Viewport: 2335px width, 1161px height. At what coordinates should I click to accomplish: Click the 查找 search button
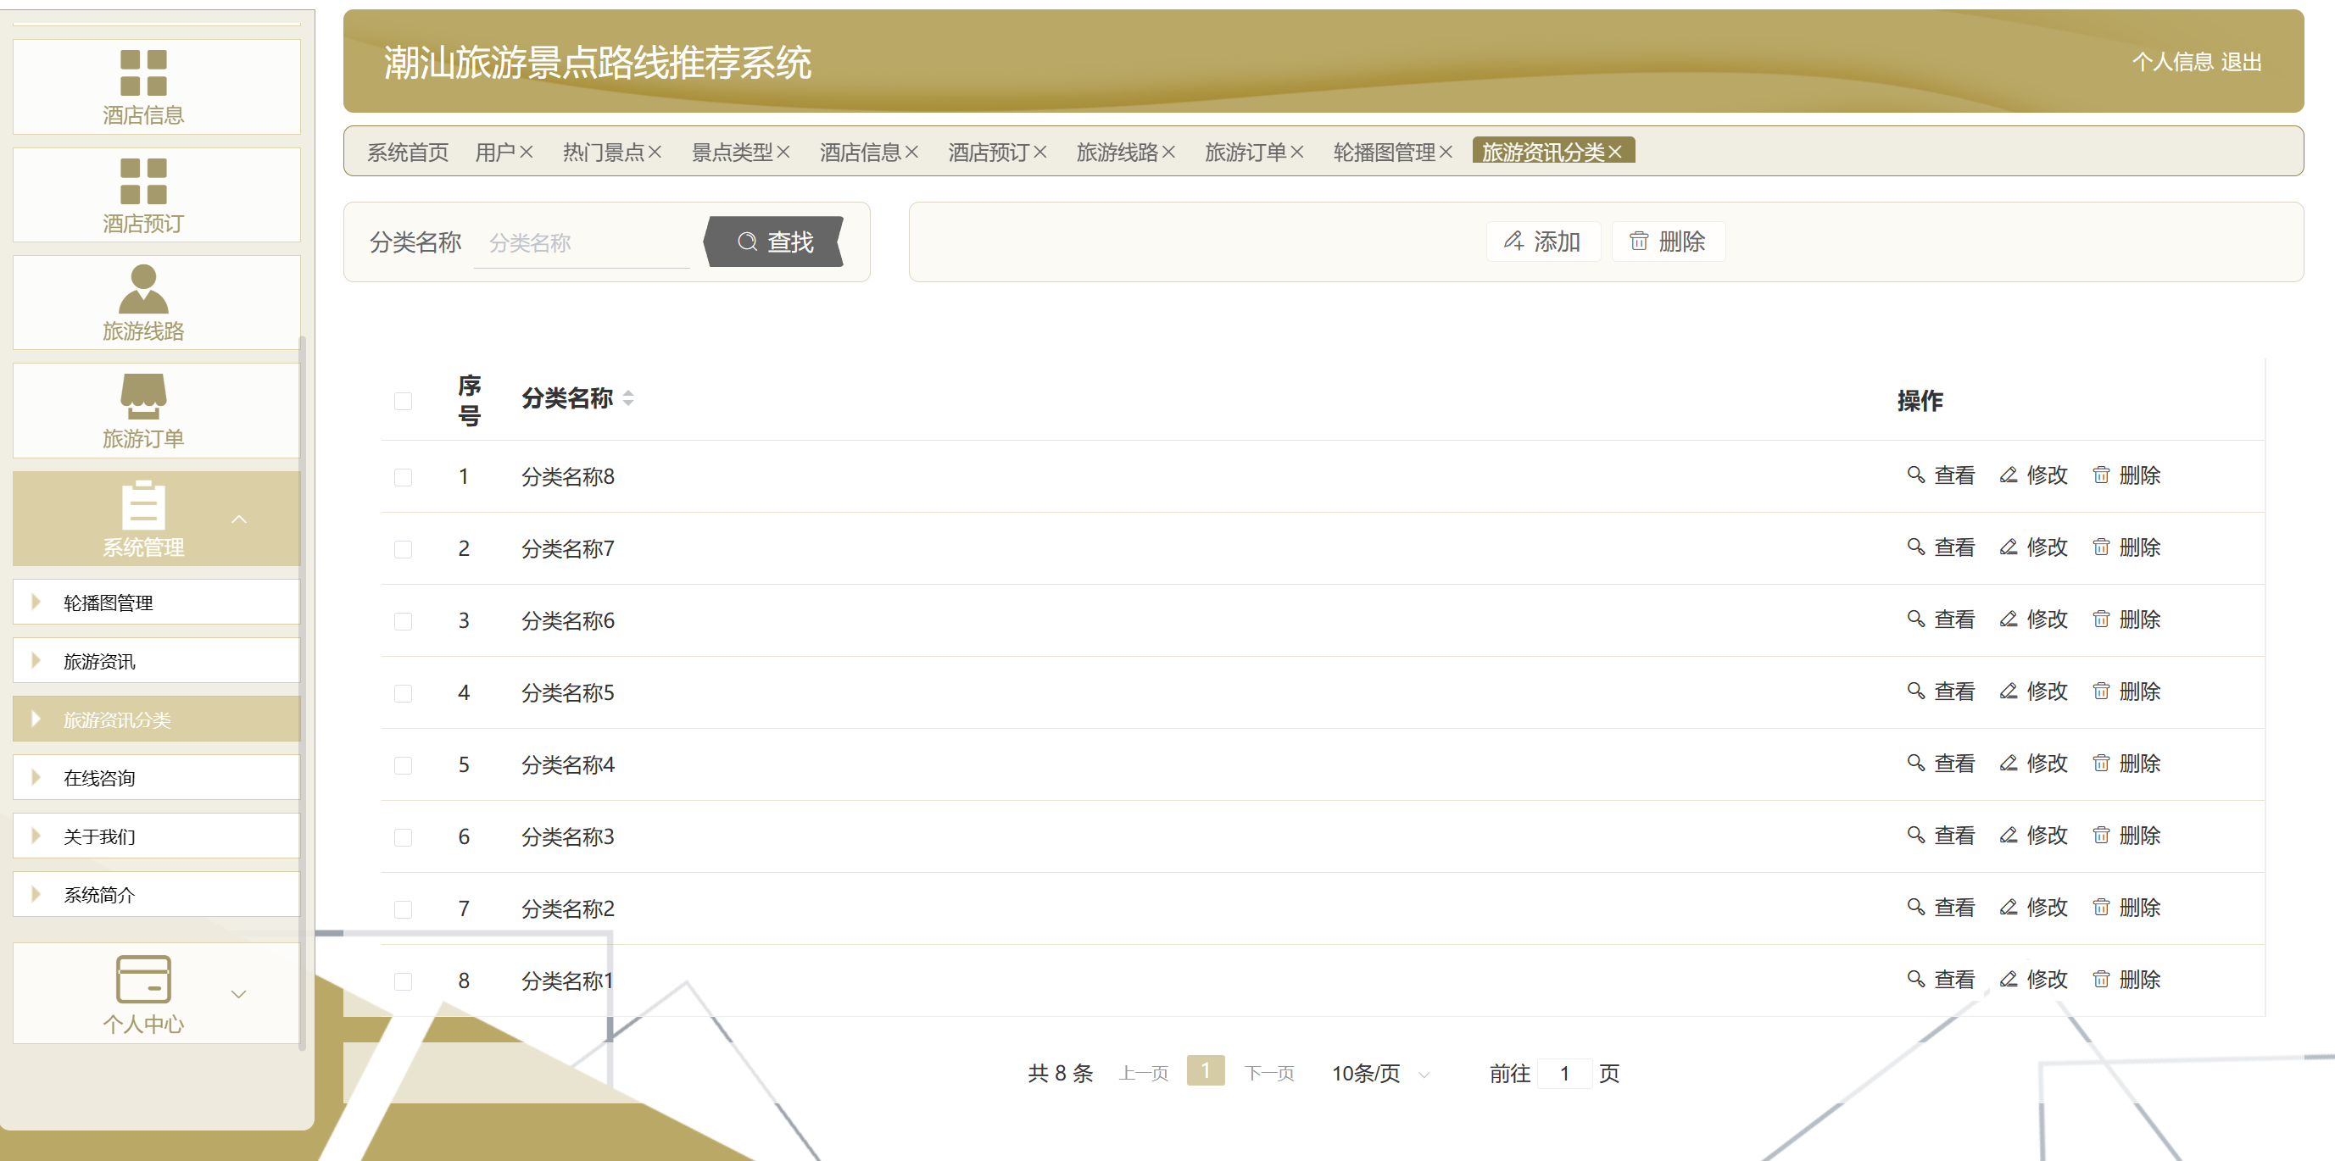click(x=774, y=242)
